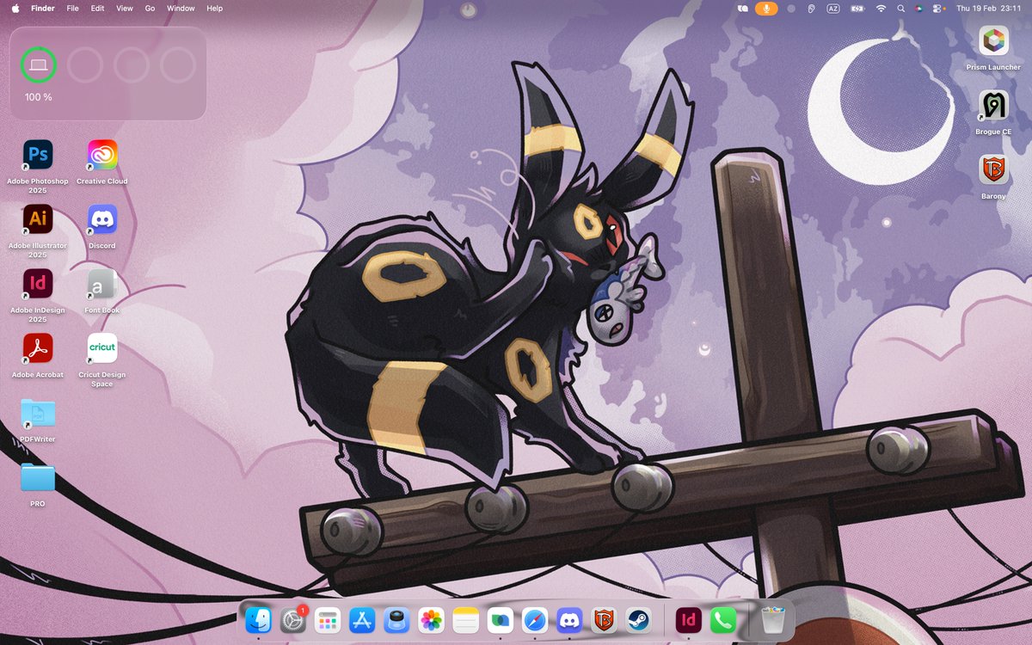Open the Preview loupe icon in the Dock
Viewport: 1032px width, 645px height.
tap(396, 620)
